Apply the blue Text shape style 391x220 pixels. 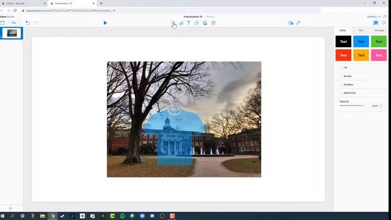[361, 42]
